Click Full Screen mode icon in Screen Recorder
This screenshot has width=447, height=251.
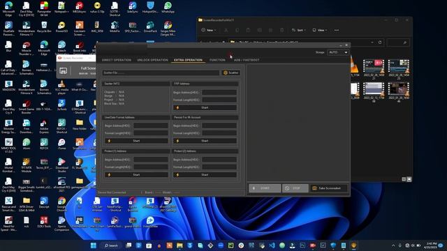[x=64, y=70]
